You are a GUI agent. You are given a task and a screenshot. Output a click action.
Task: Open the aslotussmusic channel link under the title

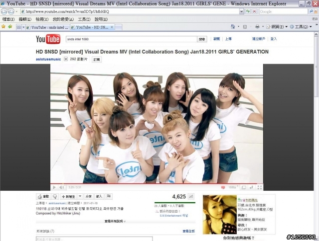48,59
